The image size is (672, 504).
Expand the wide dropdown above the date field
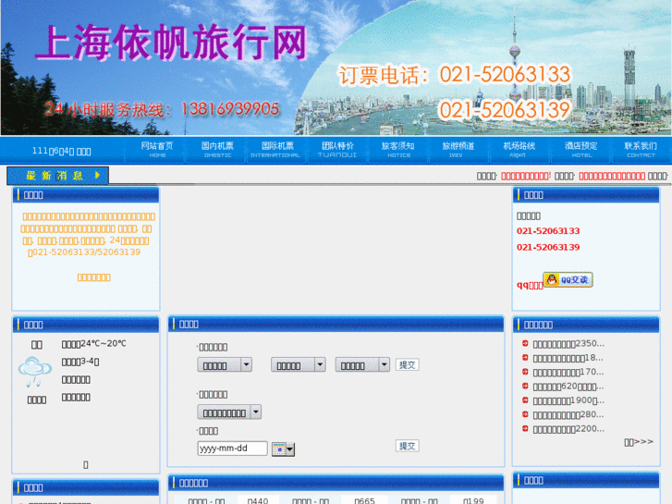point(229,412)
